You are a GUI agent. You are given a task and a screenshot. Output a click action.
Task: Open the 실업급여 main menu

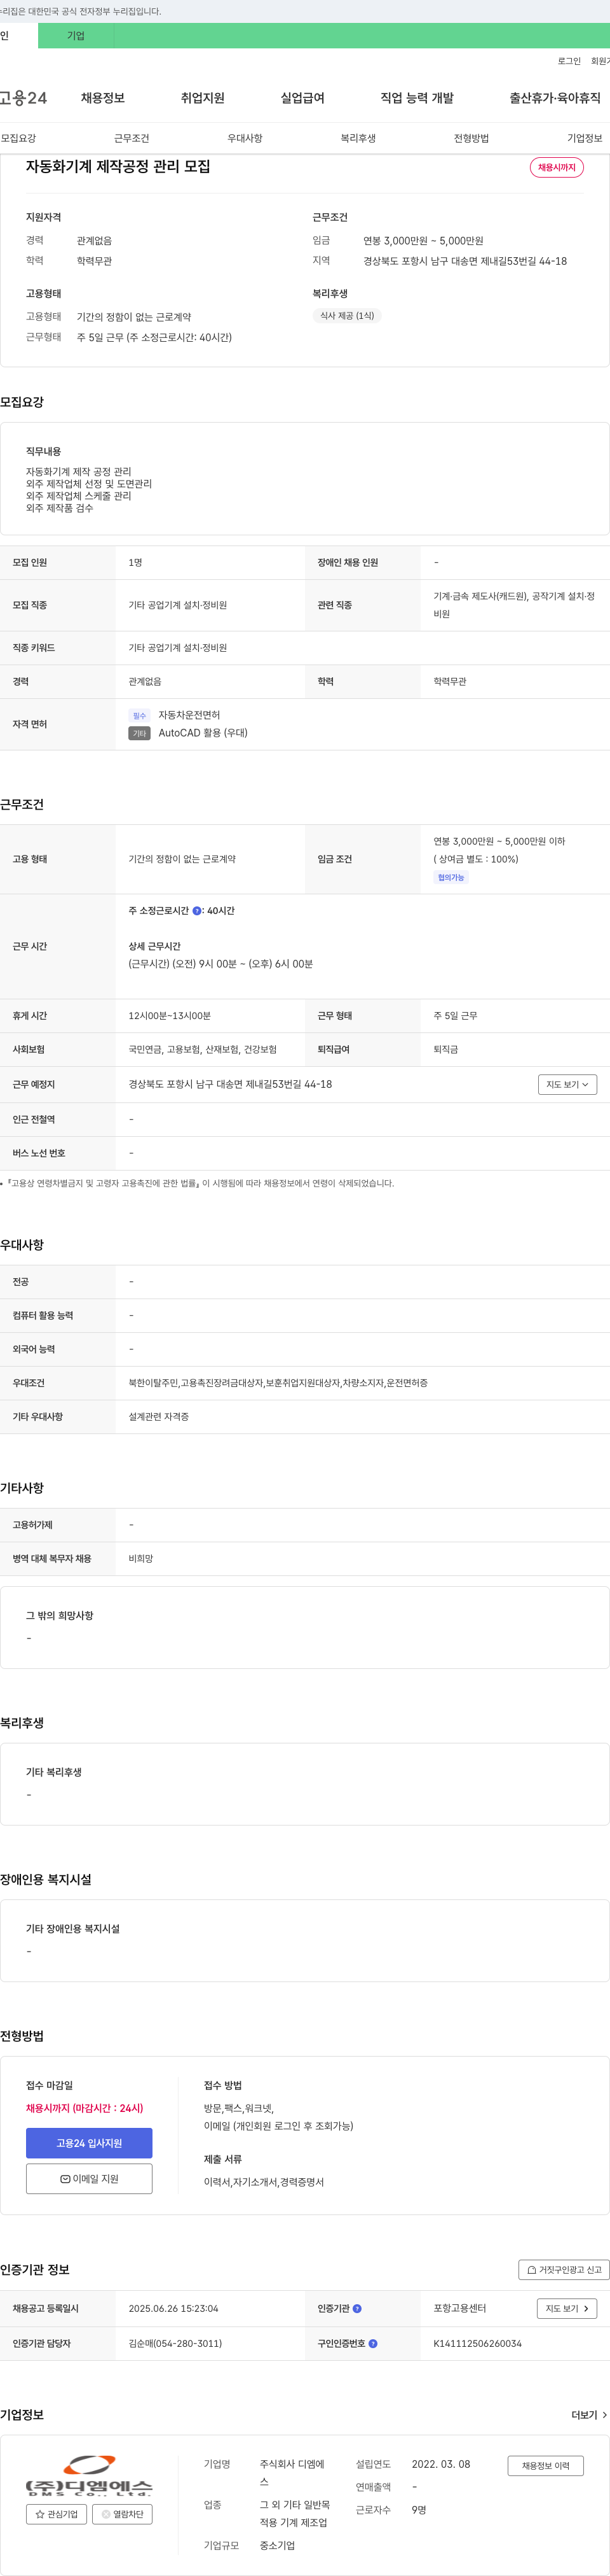(x=302, y=98)
